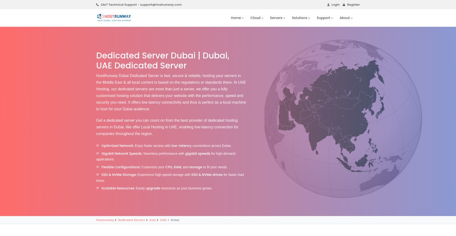Viewport: 456px width, 236px height.
Task: Expand the chevron next to Cloud
Action: (x=262, y=18)
